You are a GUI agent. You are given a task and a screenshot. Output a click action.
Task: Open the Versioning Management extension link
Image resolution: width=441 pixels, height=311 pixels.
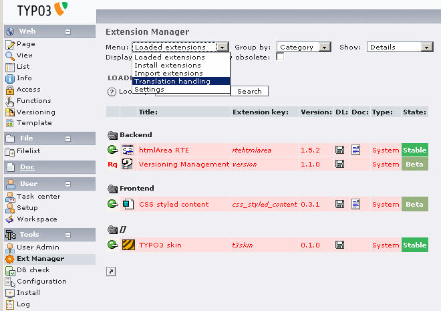(x=184, y=164)
